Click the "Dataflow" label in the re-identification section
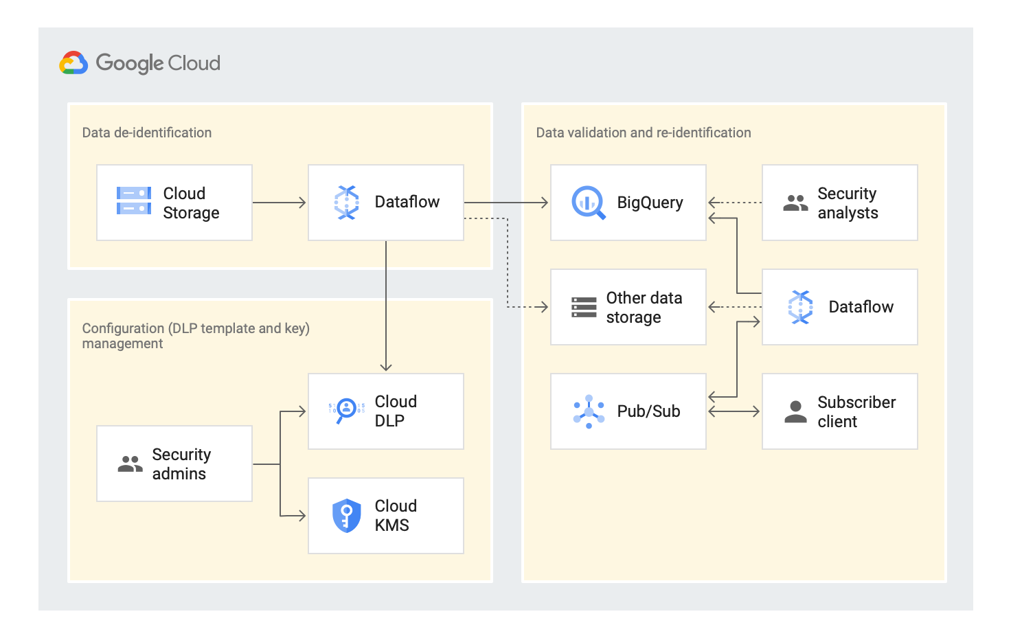Viewport: 1011px width, 638px height. point(861,307)
